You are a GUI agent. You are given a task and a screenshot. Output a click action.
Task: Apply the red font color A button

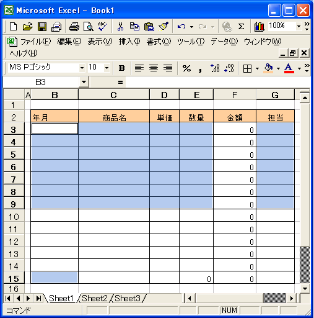[289, 68]
